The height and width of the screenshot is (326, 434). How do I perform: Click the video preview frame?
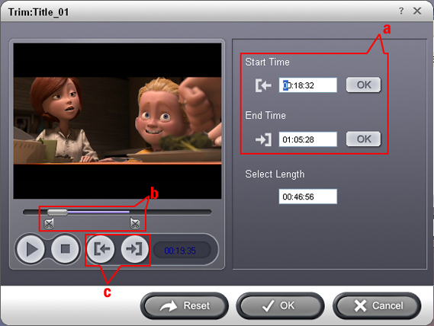[117, 121]
